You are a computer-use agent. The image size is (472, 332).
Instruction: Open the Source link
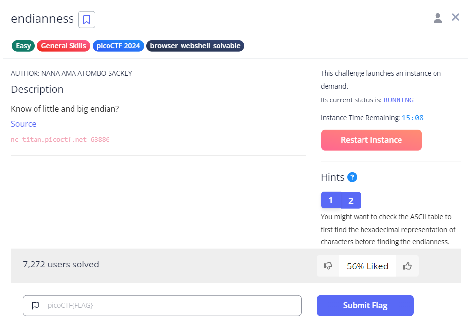[x=24, y=124]
